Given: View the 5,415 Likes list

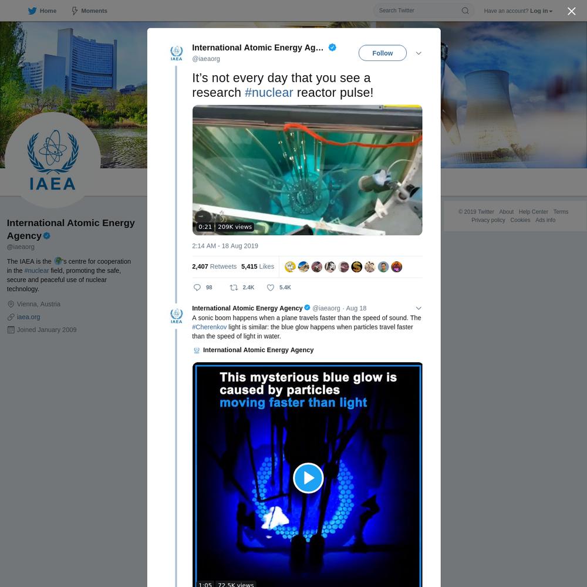Looking at the screenshot, I should tap(258, 266).
